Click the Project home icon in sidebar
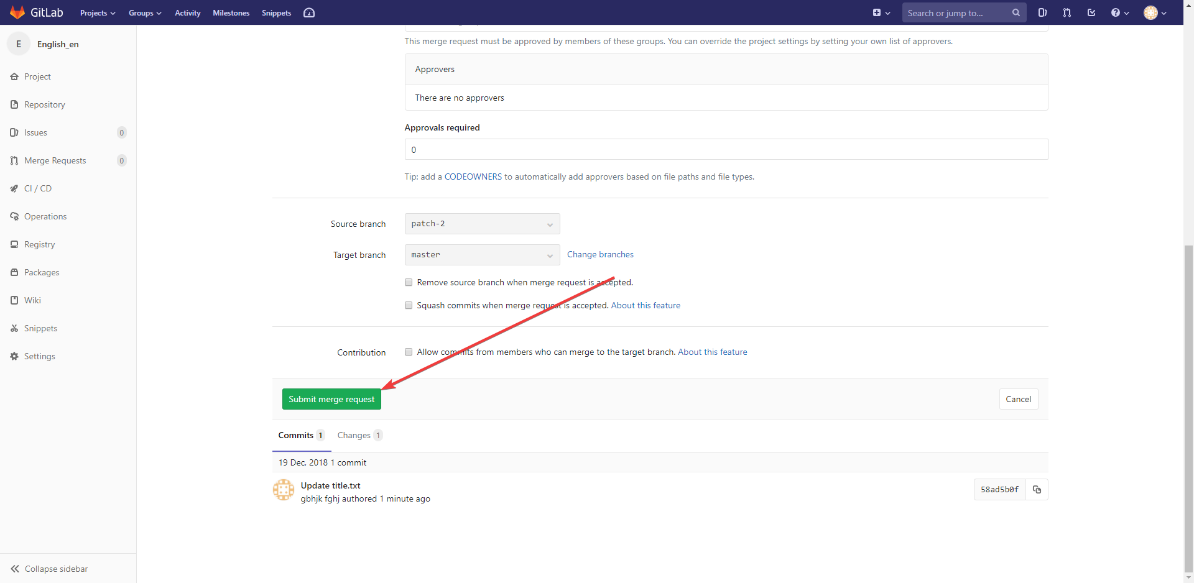Viewport: 1194px width, 583px height. pos(14,76)
